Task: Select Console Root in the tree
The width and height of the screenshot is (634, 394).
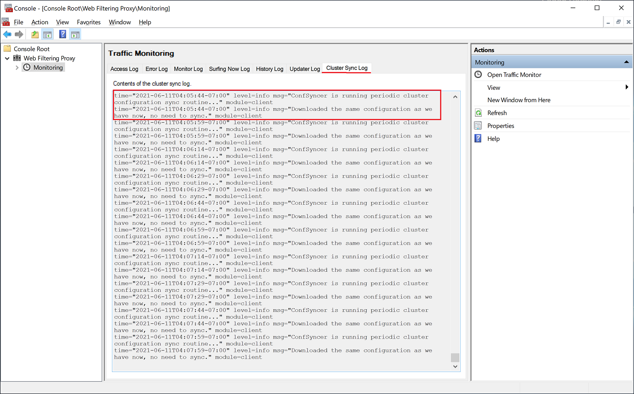Action: [32, 49]
